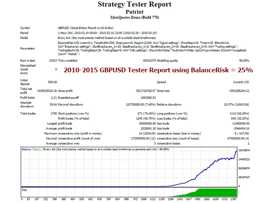Click the x-axis label '1787'
Image resolution: width=271 pixels, height=203 pixels.
click(x=233, y=199)
